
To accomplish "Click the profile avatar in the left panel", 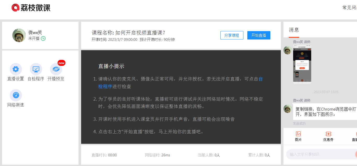I will click(x=19, y=35).
